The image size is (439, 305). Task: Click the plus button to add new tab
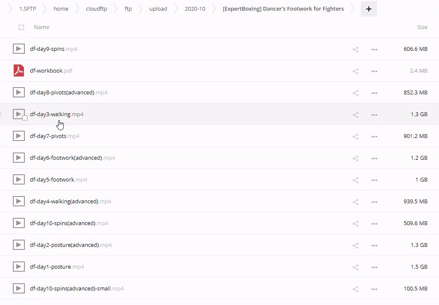[x=369, y=9]
